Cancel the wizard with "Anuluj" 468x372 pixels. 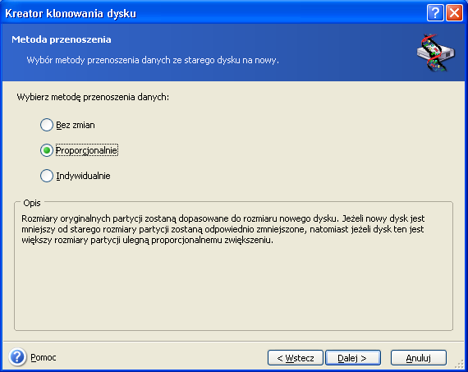coord(419,358)
